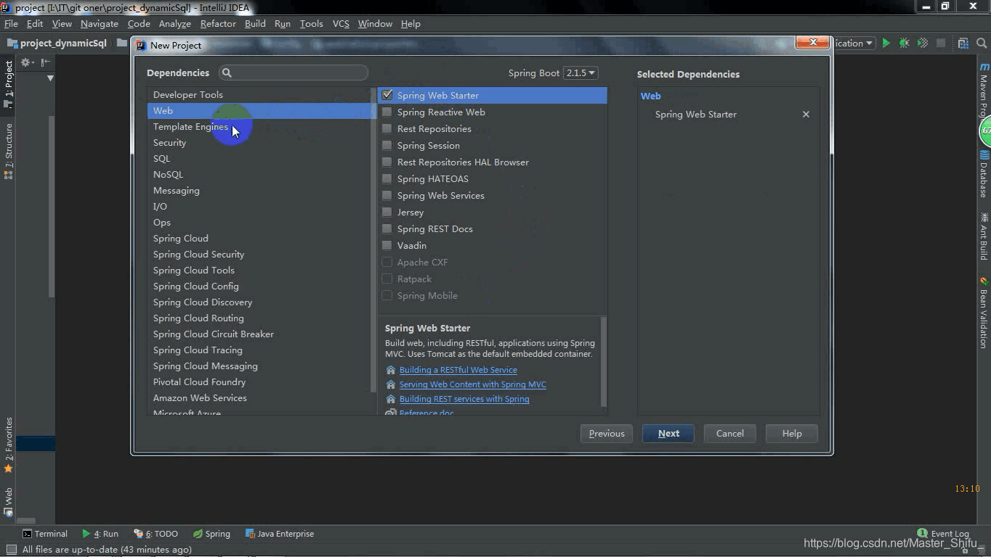This screenshot has width=991, height=557.
Task: Open the 4: Run tool window
Action: point(100,534)
